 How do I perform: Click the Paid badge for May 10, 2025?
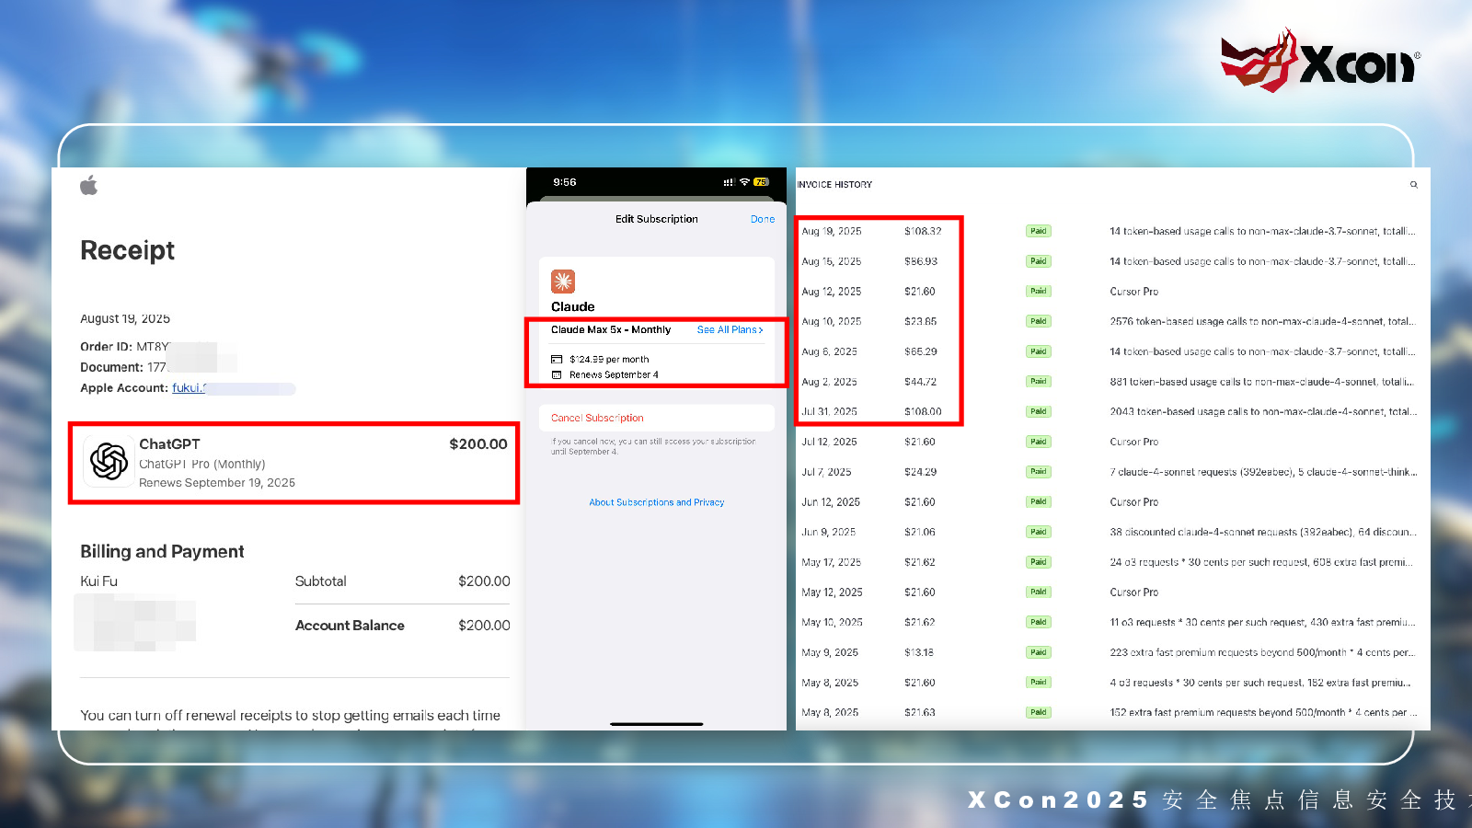1039,622
